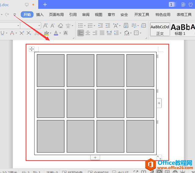Viewport: 195px width, 173px height.
Task: Apply the 正文 style
Action: [x=160, y=29]
